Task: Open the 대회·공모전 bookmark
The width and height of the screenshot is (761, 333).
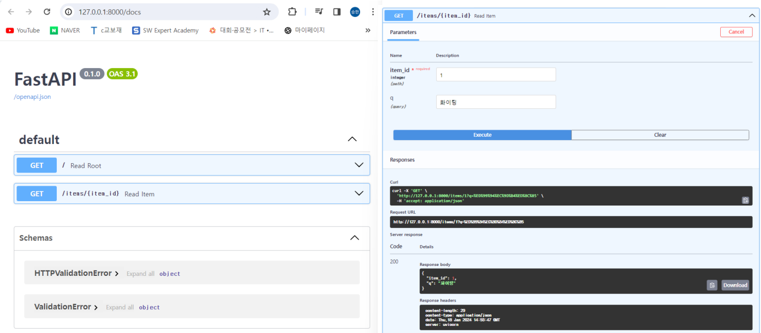Action: [241, 30]
